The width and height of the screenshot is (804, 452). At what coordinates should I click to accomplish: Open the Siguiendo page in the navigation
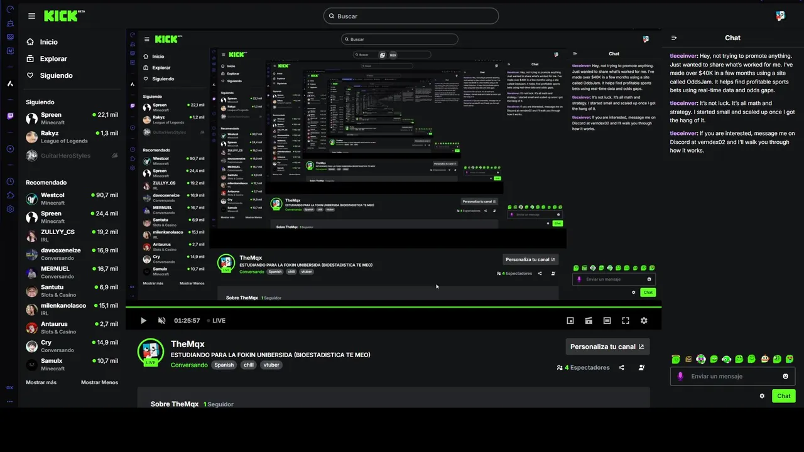50,75
